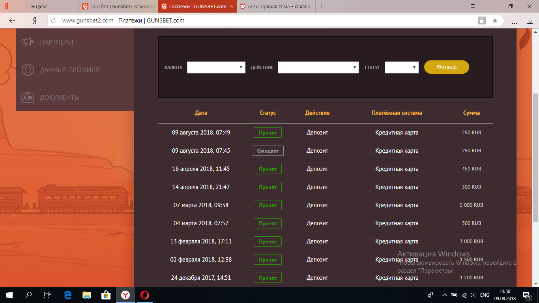This screenshot has width=539, height=303.
Task: Open Windows search from the taskbar
Action: point(28,295)
